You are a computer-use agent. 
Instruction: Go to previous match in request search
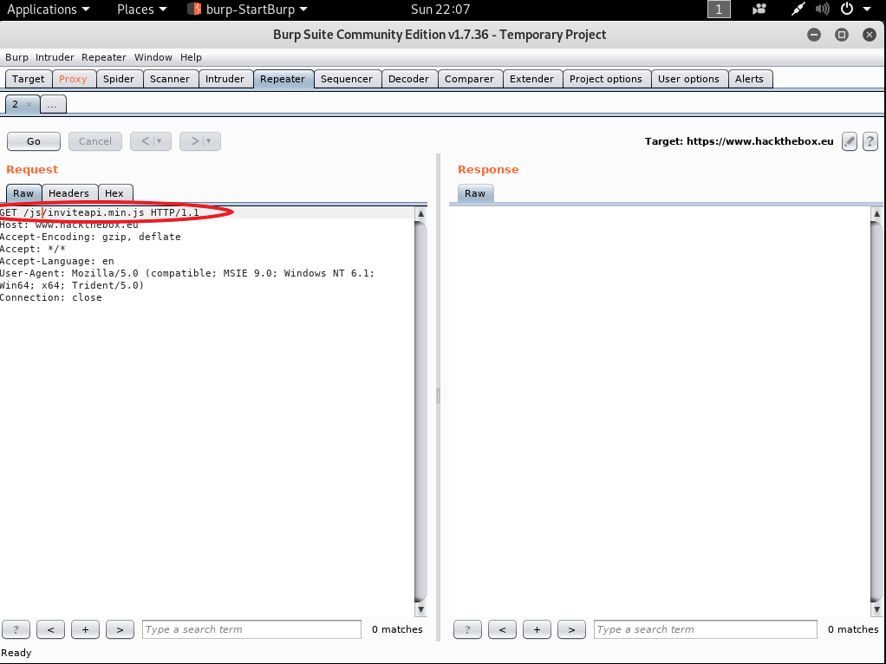(50, 629)
